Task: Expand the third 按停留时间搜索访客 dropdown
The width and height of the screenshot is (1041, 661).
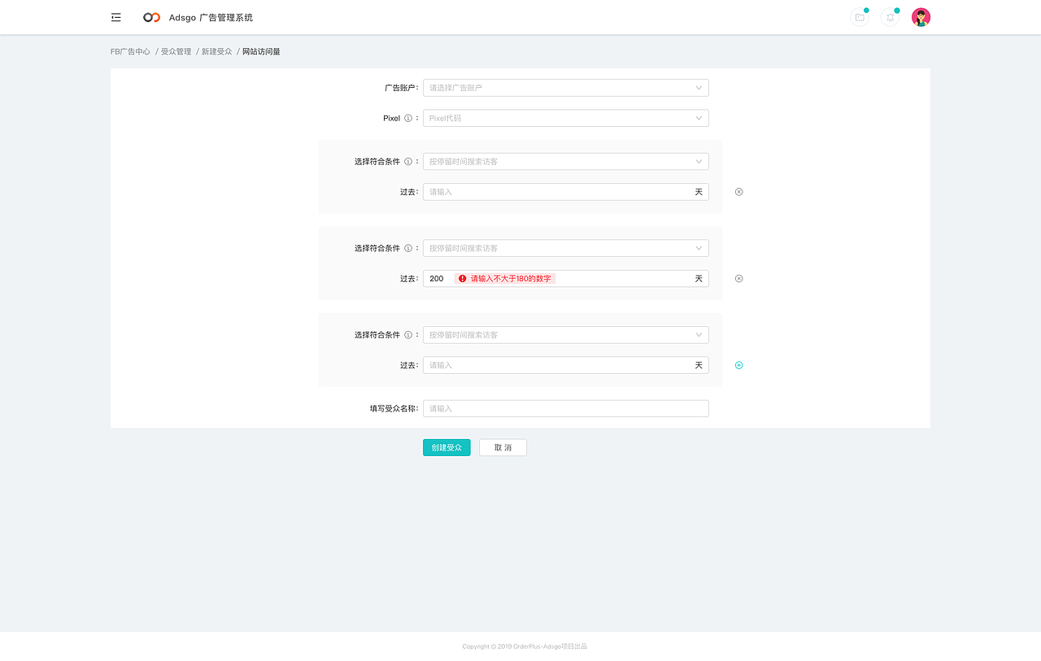Action: (566, 335)
